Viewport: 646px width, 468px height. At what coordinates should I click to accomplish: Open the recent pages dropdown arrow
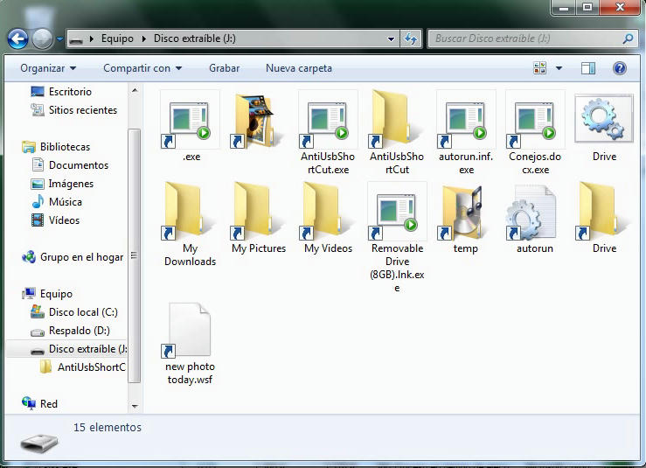pos(60,39)
